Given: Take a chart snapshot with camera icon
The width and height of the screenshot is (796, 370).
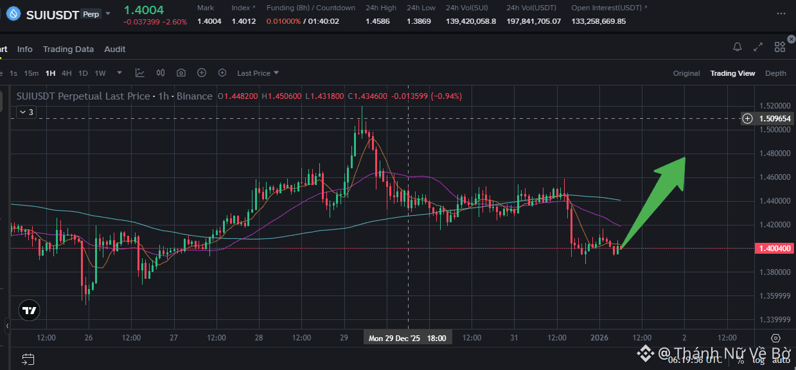Looking at the screenshot, I should coord(181,73).
